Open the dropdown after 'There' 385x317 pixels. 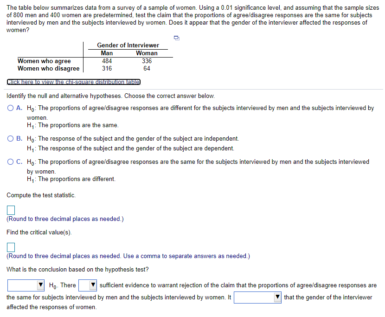88,285
